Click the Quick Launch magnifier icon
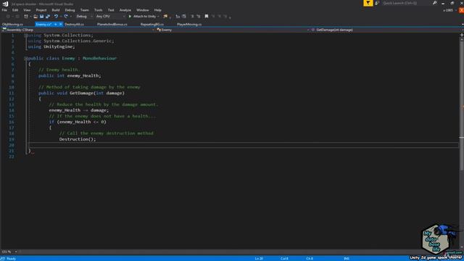This screenshot has width=464, height=261. point(435,3)
